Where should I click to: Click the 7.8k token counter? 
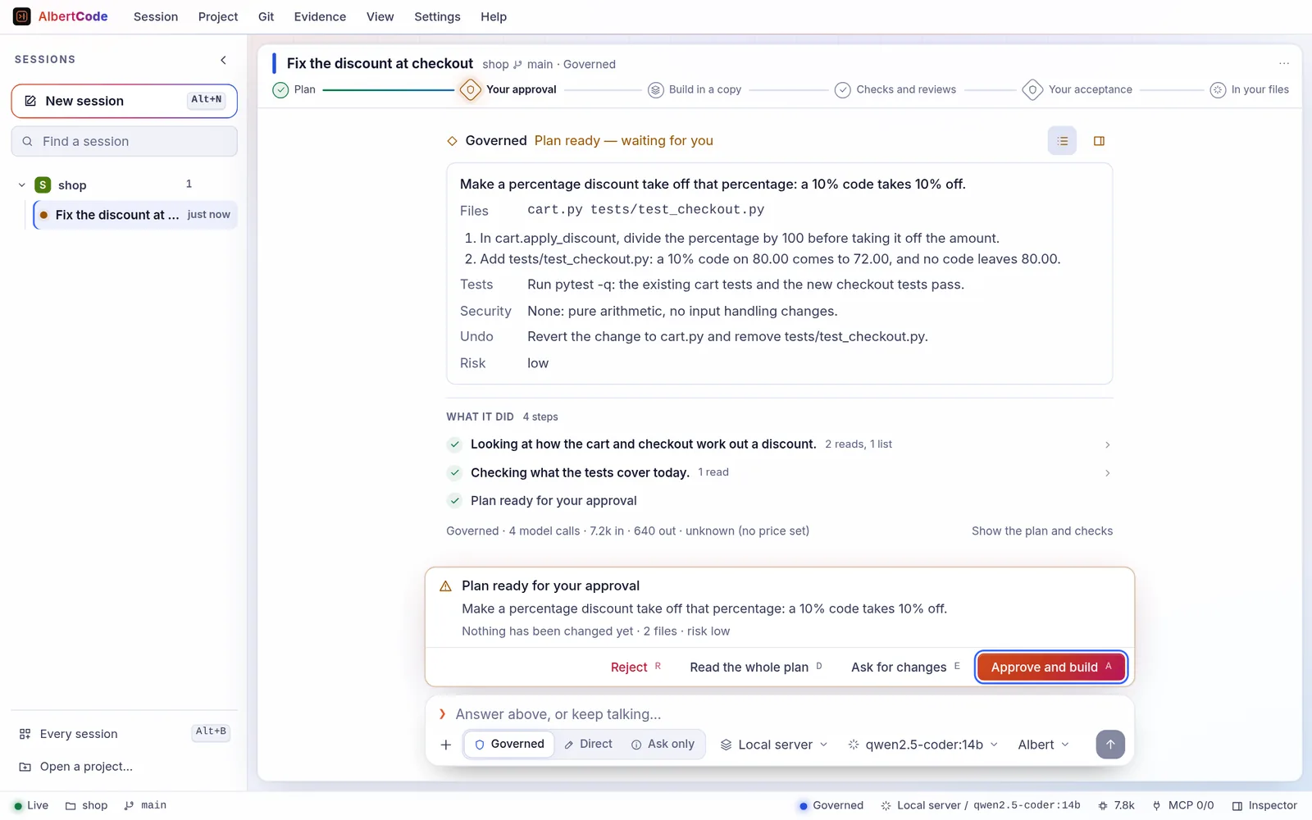1116,805
